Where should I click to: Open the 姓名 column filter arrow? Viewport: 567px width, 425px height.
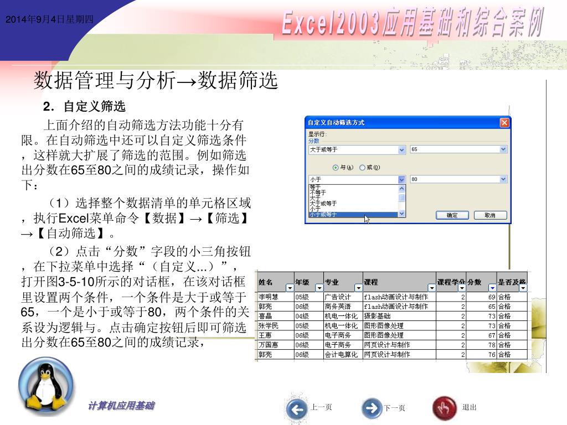click(x=290, y=288)
